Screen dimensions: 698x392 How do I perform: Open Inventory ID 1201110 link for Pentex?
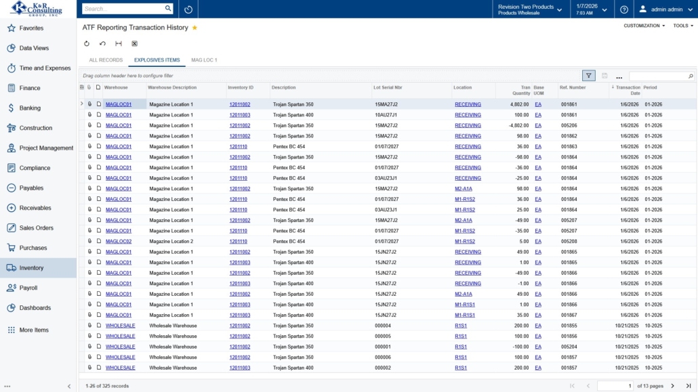point(238,146)
